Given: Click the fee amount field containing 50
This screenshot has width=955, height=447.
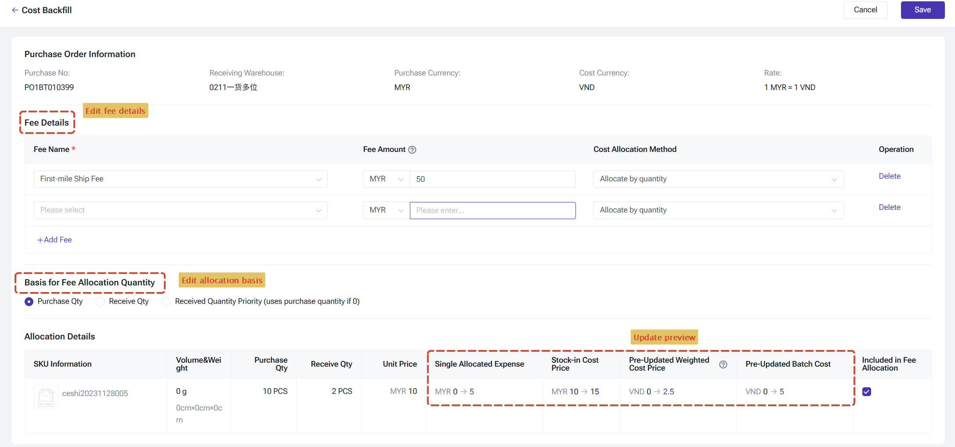Looking at the screenshot, I should [492, 179].
